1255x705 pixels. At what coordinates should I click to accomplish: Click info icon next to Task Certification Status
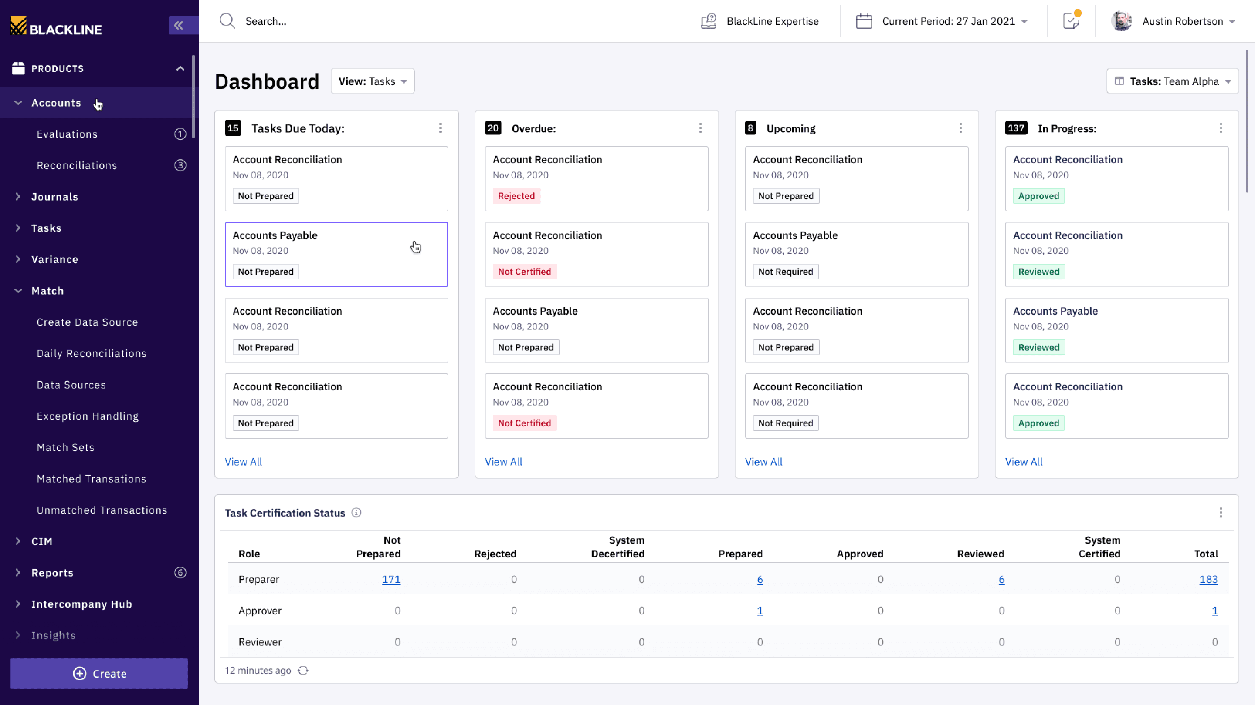tap(356, 512)
